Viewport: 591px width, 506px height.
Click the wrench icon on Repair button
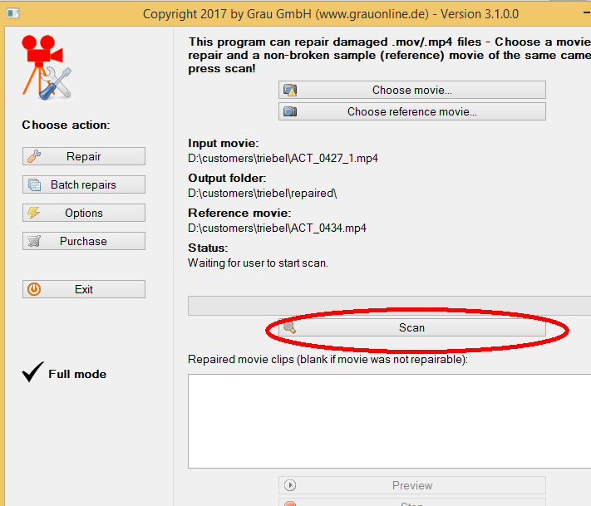(34, 156)
